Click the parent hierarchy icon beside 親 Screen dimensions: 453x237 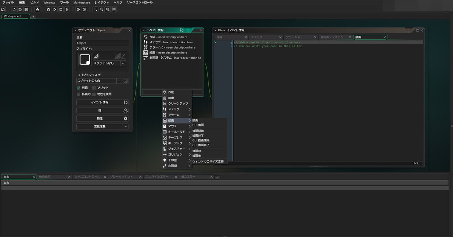(x=126, y=111)
